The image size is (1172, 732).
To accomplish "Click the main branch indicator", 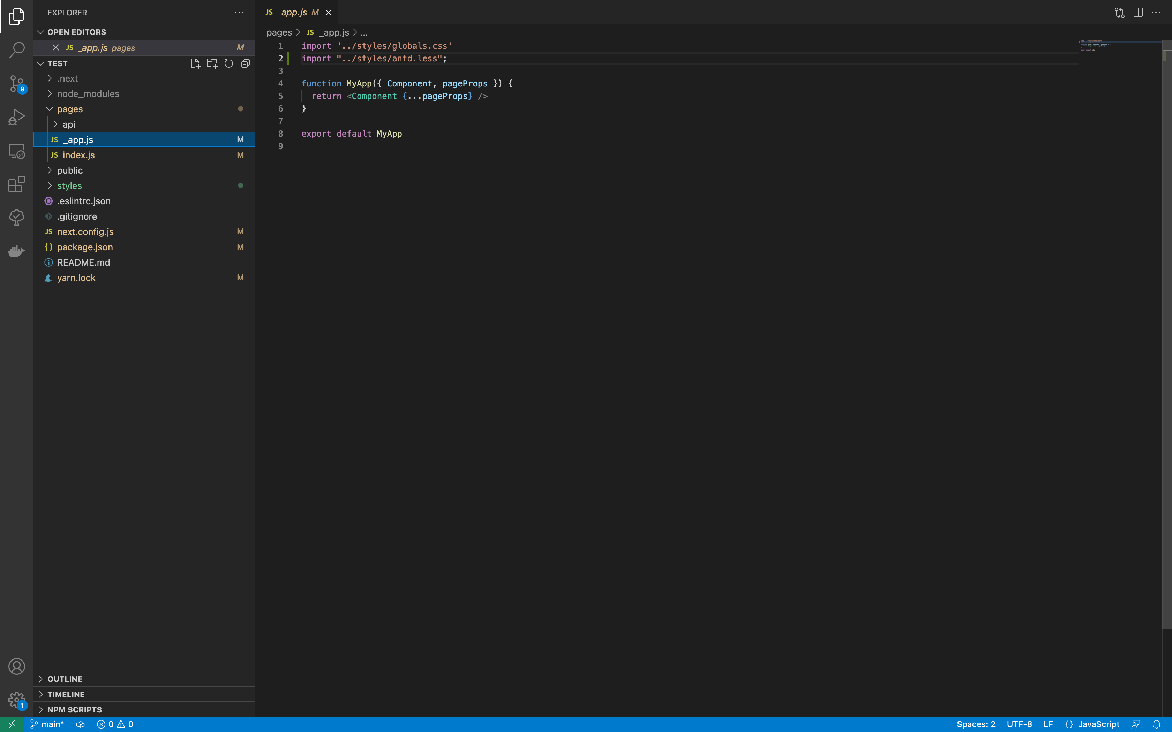I will tap(46, 724).
